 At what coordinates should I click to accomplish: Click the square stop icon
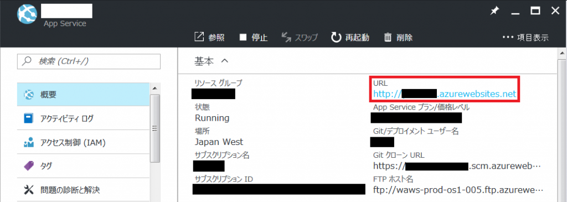[243, 37]
